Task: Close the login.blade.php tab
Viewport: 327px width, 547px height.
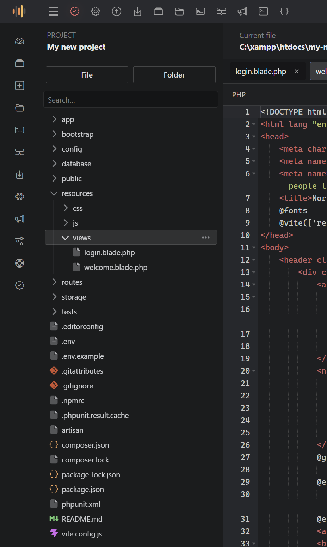Action: (297, 72)
